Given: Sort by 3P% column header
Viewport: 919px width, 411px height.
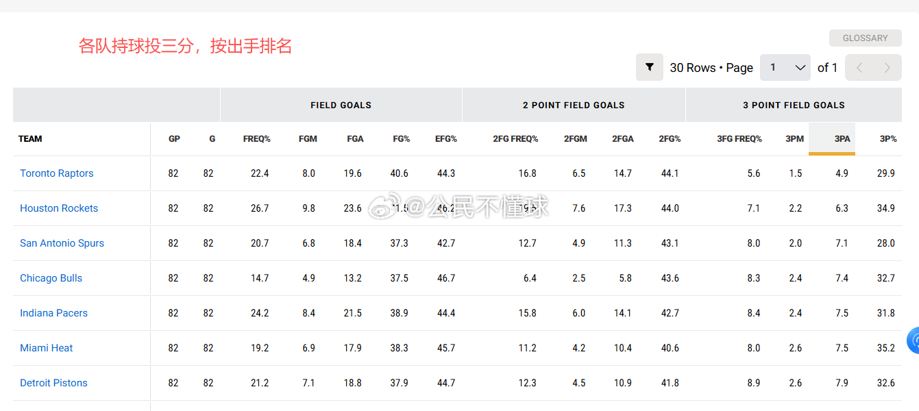Looking at the screenshot, I should [888, 139].
